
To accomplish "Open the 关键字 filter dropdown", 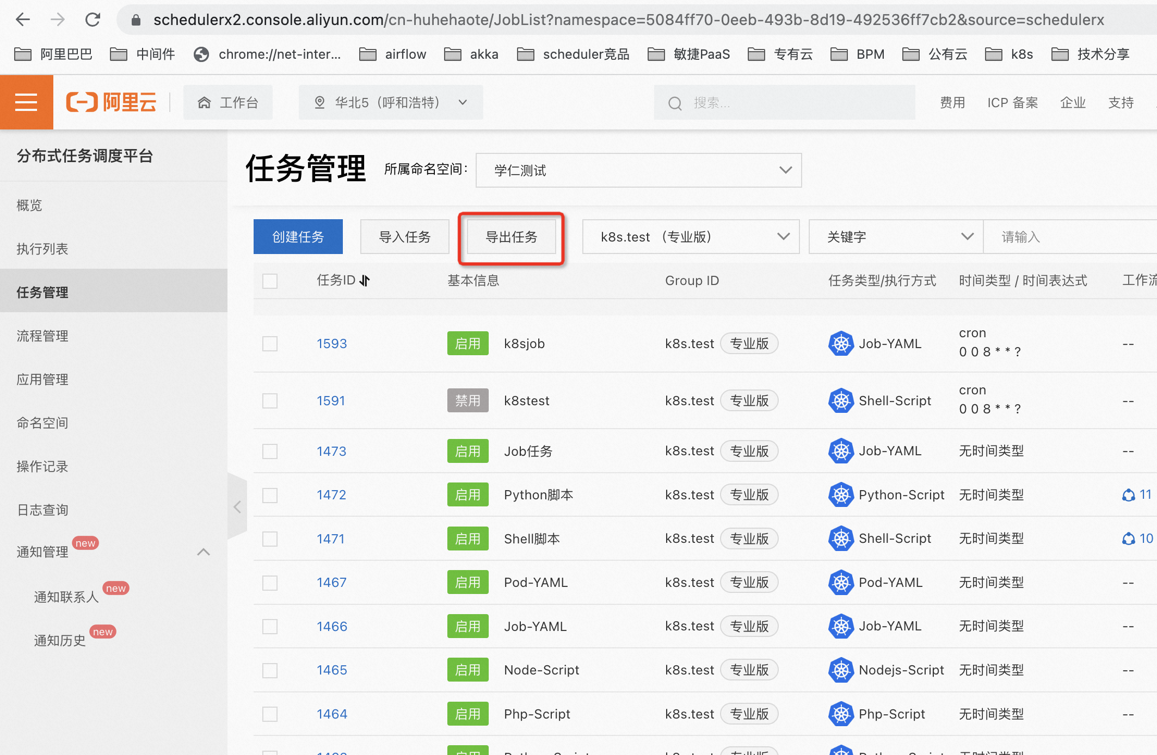I will pos(896,237).
